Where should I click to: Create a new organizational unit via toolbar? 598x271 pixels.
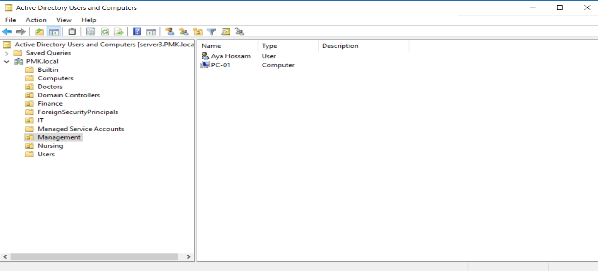pos(198,32)
